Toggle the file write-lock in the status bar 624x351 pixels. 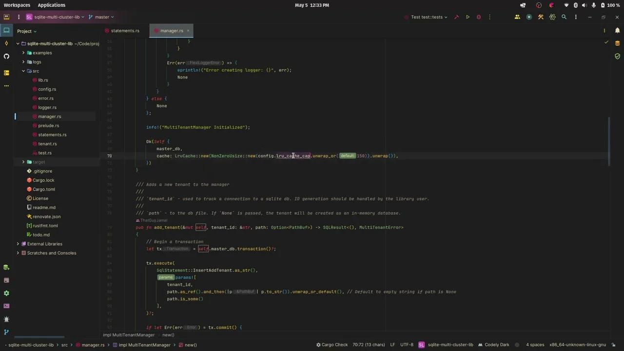pos(614,345)
